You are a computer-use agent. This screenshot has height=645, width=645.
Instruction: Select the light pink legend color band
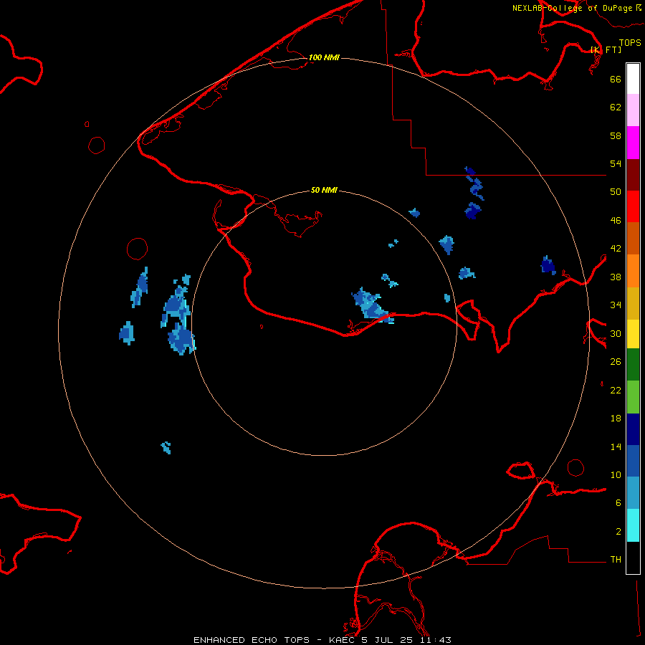pyautogui.click(x=633, y=110)
